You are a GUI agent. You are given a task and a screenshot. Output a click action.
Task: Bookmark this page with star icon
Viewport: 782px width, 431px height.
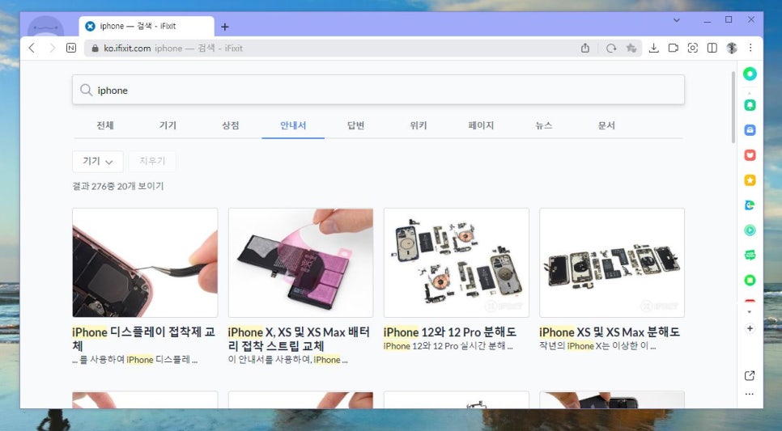631,48
